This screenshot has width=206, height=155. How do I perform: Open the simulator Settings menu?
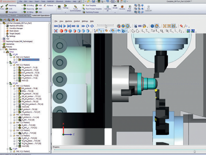(x=85, y=21)
